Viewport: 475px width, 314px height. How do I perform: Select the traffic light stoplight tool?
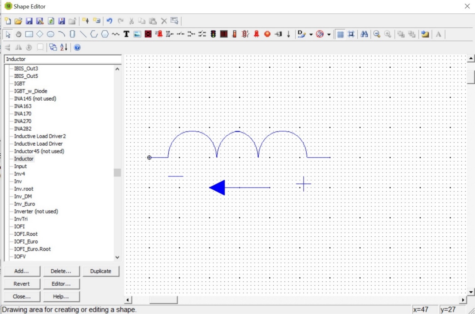(x=213, y=34)
